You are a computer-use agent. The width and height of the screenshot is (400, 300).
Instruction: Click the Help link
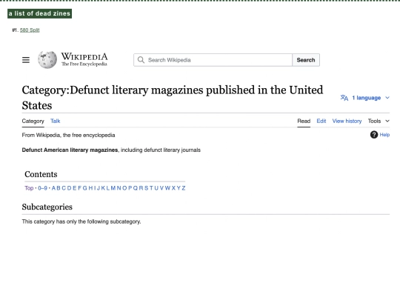(x=384, y=135)
